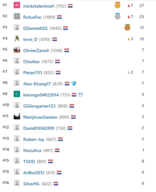Open the MerijnvanSanten profile link
This screenshot has height=192, width=156.
coord(40,117)
